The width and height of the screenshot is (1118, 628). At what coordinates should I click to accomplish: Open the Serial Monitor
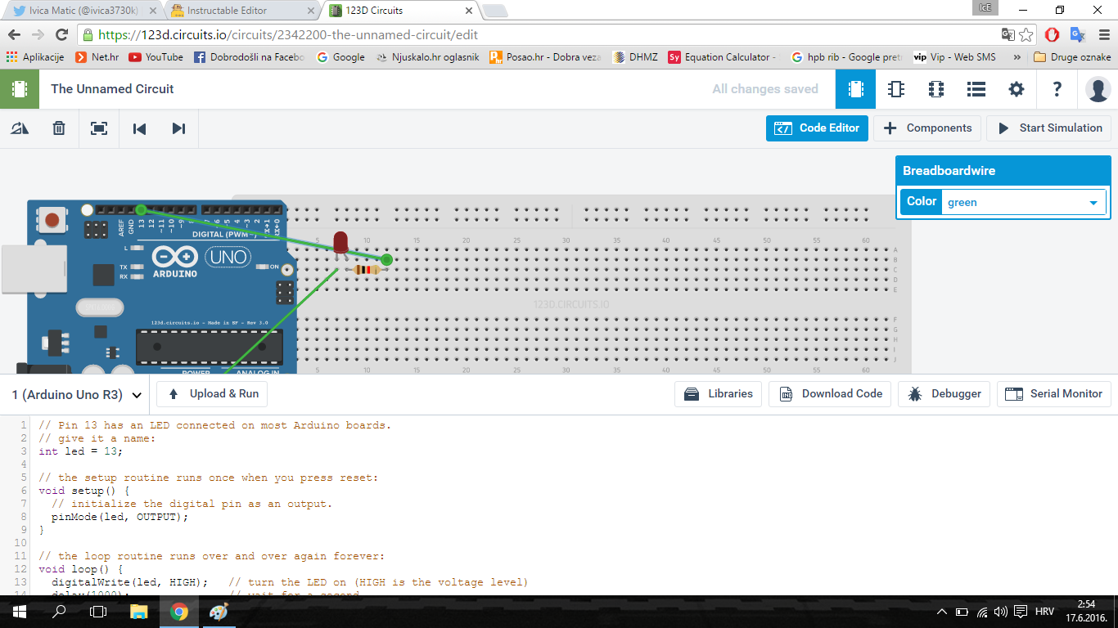tap(1053, 393)
